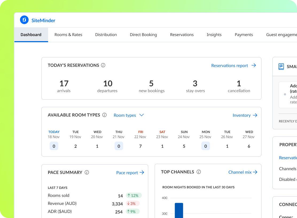
Task: Expand the Room types dropdown
Action: point(125,115)
